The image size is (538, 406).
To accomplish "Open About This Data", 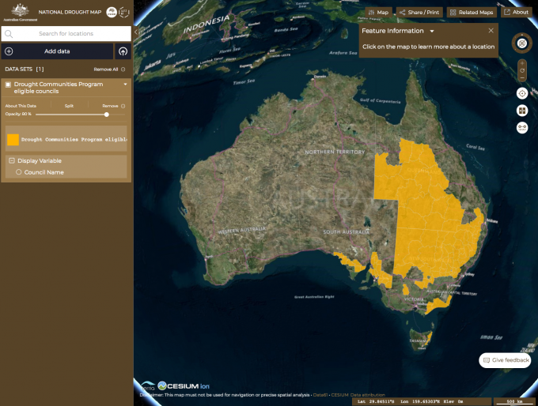I will tap(21, 106).
